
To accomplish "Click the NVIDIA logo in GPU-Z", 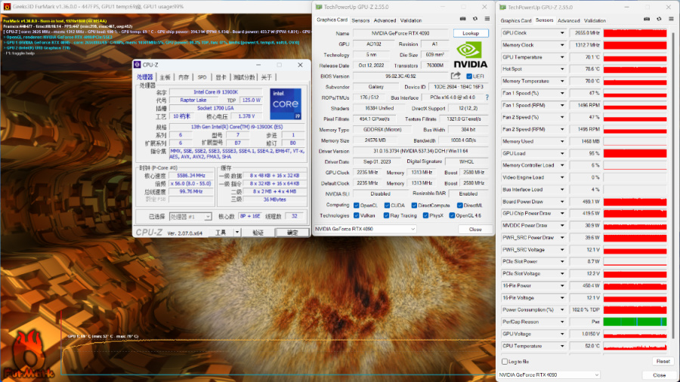I will click(x=471, y=54).
